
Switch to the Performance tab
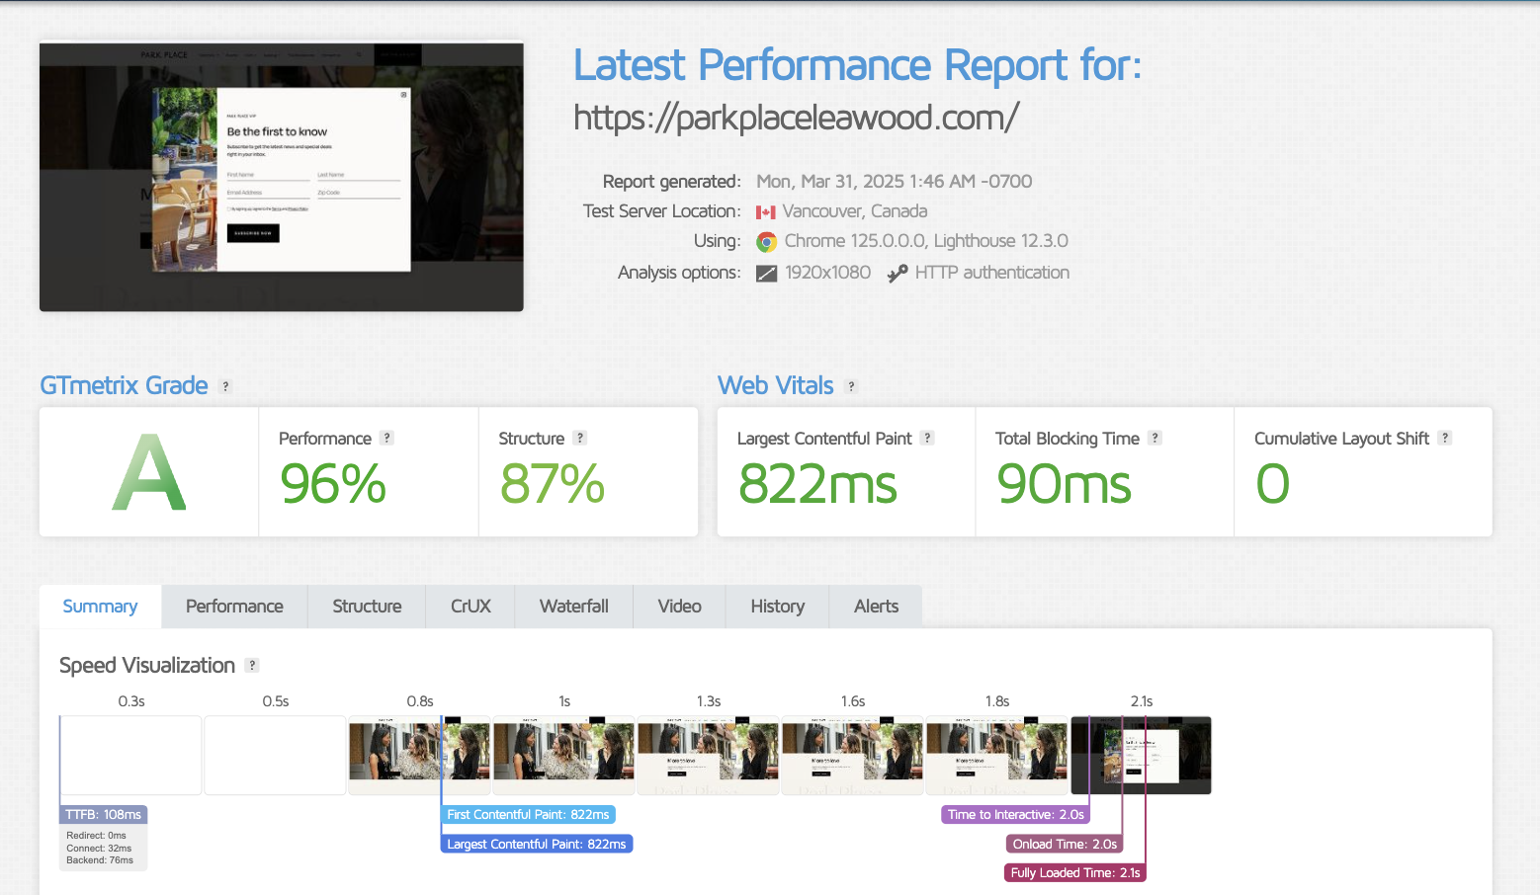234,607
